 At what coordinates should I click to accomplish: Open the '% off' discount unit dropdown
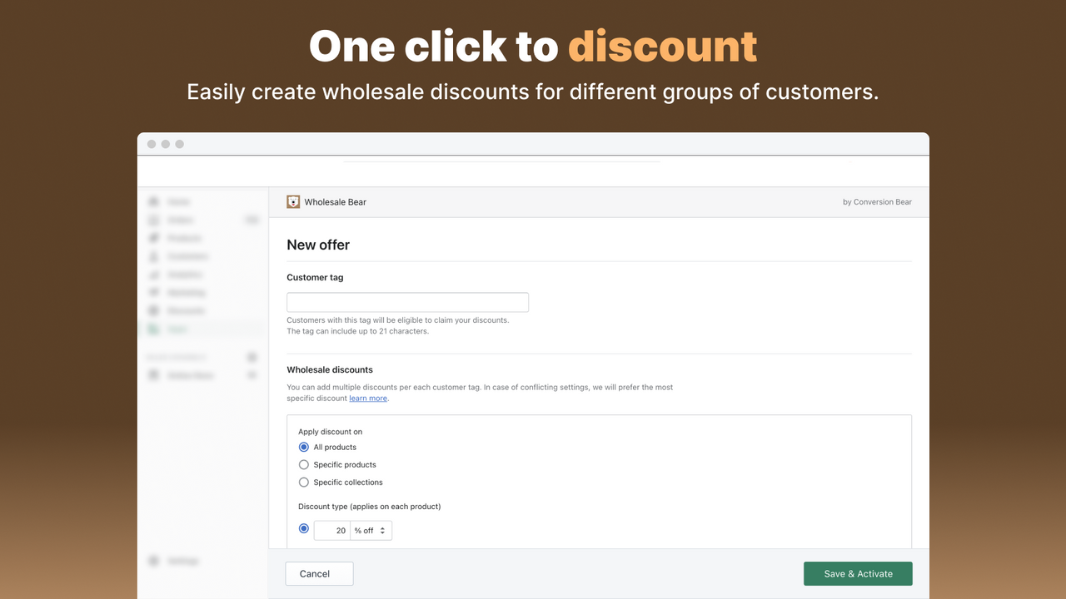[365, 530]
